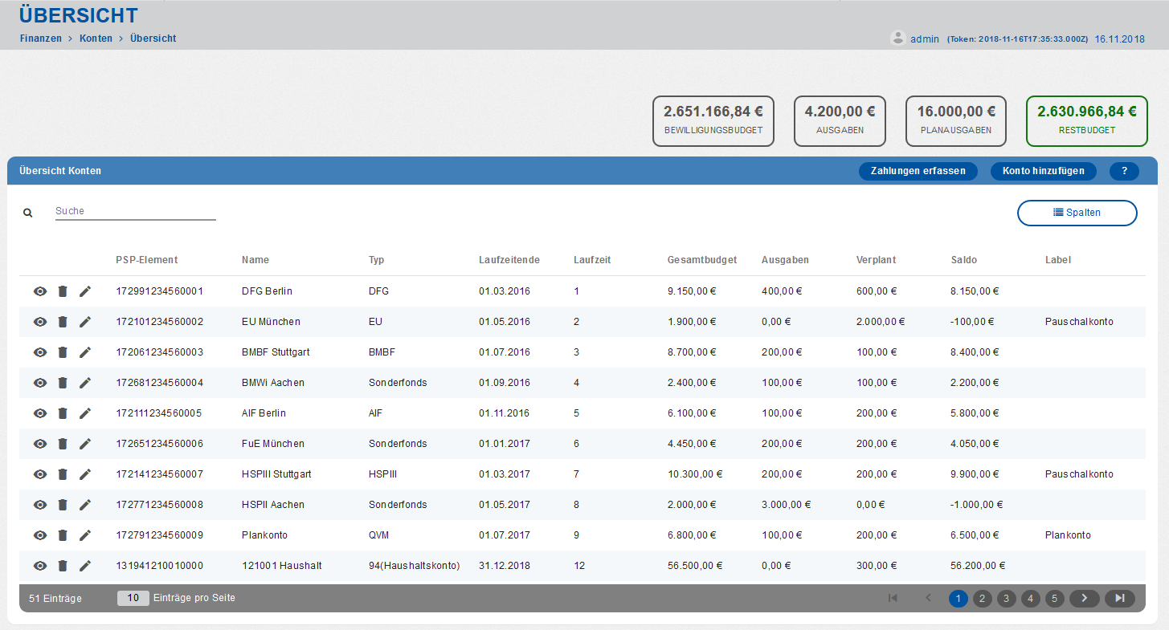Open pencil edit icon for AIF Berlin
1169x630 pixels.
(x=85, y=413)
